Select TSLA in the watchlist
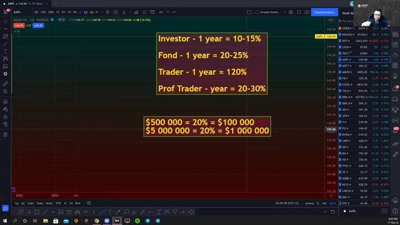Viewport: 400px width, 225px height. click(x=364, y=91)
